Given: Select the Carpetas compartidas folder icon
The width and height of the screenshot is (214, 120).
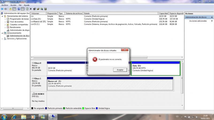Looking at the screenshot, I should tap(8, 25).
